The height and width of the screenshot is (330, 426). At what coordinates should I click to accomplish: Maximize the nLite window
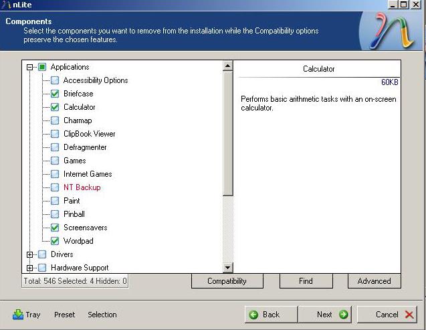point(404,5)
